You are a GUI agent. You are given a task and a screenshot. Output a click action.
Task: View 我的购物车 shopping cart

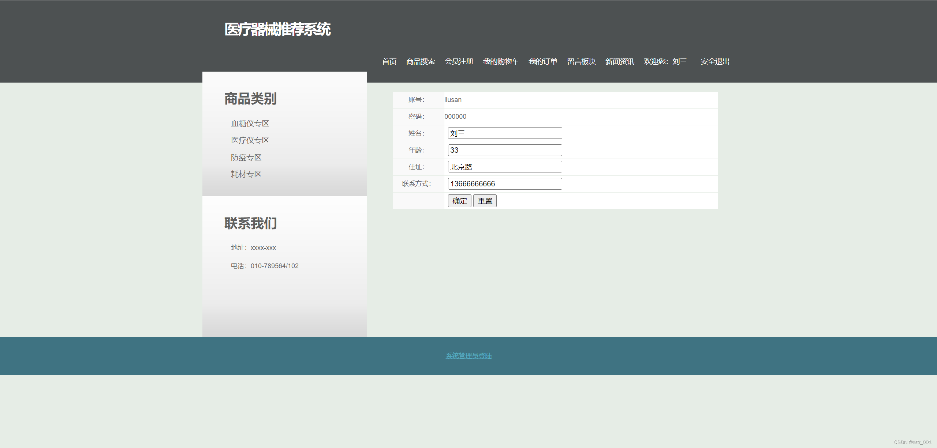[501, 61]
